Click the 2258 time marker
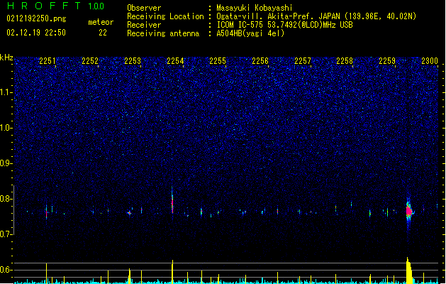The height and width of the screenshot is (284, 446). pos(345,61)
